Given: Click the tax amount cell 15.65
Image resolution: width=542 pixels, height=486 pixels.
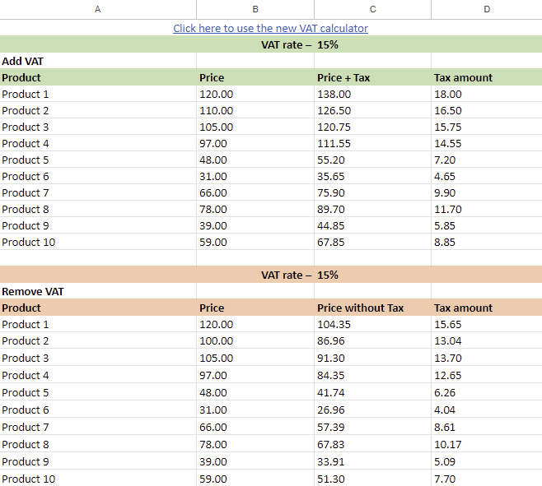Looking at the screenshot, I should tap(447, 324).
